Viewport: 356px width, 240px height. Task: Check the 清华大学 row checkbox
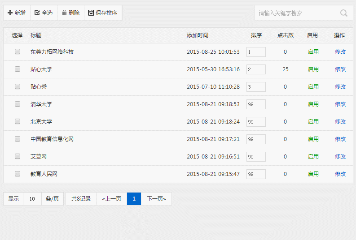pos(18,104)
